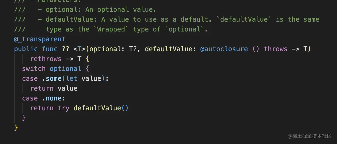Image resolution: width=337 pixels, height=144 pixels.
Task: Click 'optional: An optional value' comment
Action: (x=101, y=10)
